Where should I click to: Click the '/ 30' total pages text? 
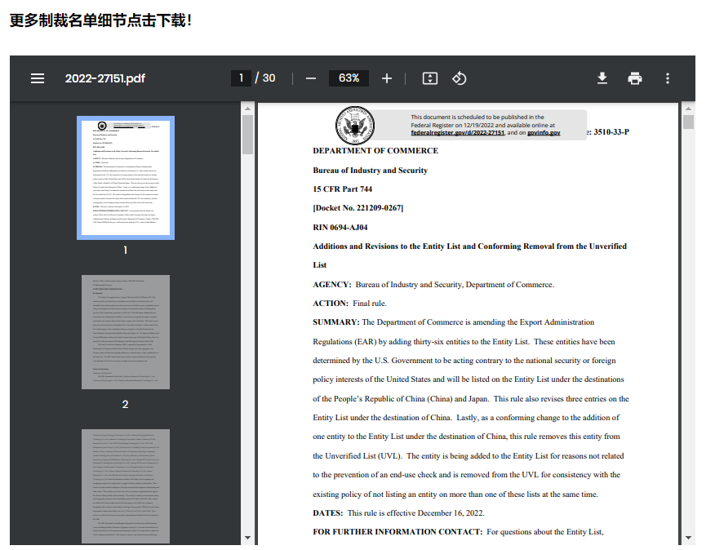[x=265, y=78]
